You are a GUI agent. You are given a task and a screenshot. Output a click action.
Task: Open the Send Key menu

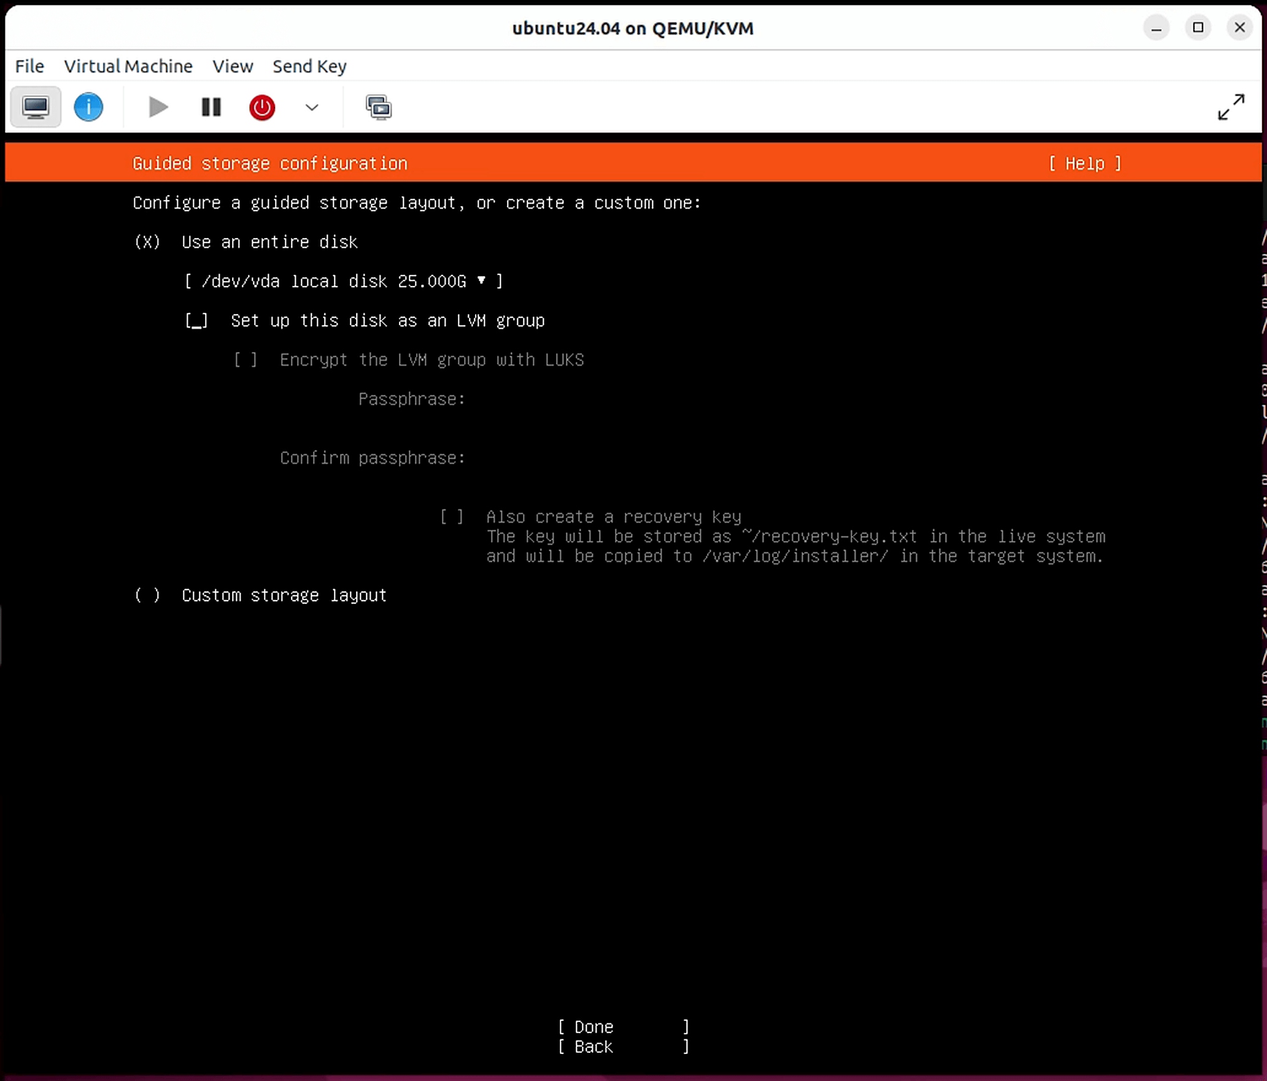tap(309, 66)
